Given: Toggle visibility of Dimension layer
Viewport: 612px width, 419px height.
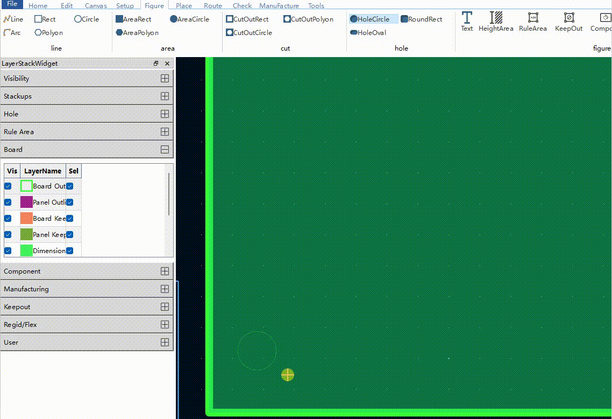Looking at the screenshot, I should coord(8,250).
